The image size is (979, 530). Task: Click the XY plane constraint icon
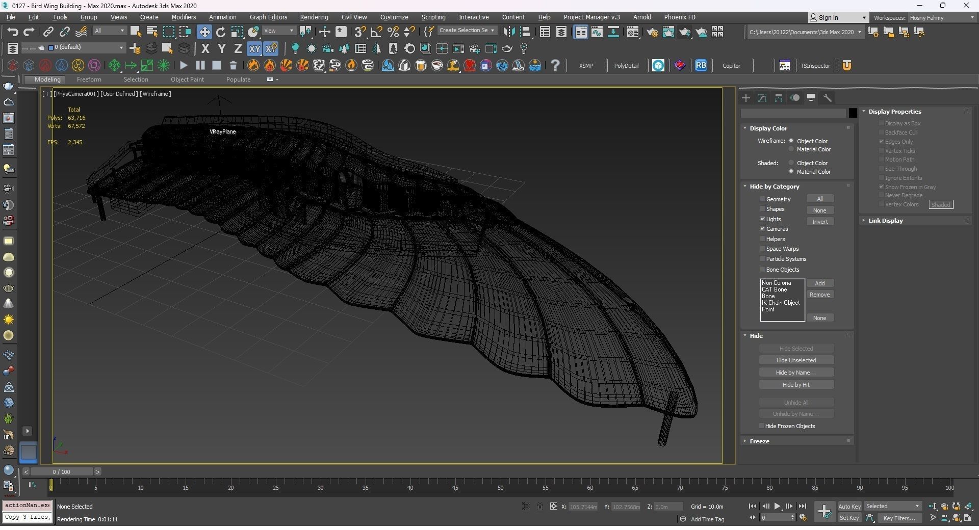pos(254,48)
